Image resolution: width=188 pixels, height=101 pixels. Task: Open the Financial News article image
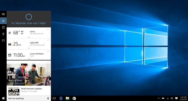[29, 74]
